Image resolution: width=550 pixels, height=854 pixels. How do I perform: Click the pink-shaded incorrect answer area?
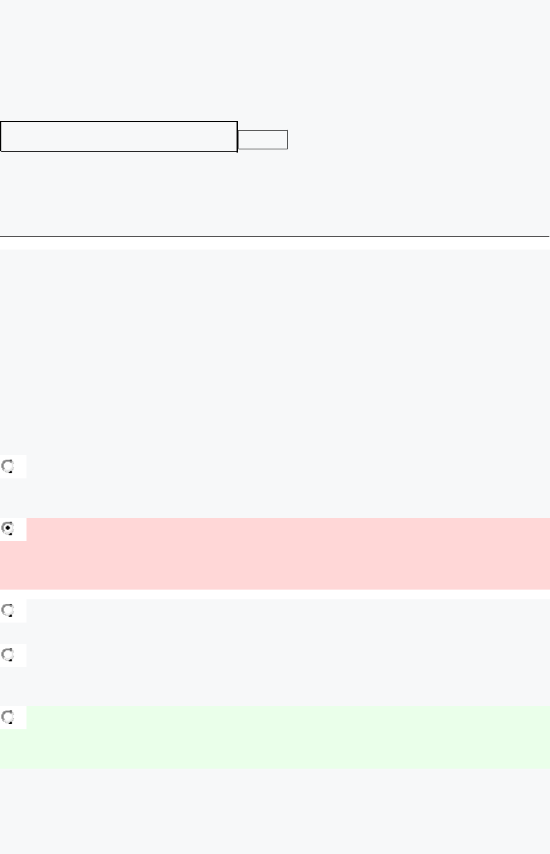click(284, 553)
